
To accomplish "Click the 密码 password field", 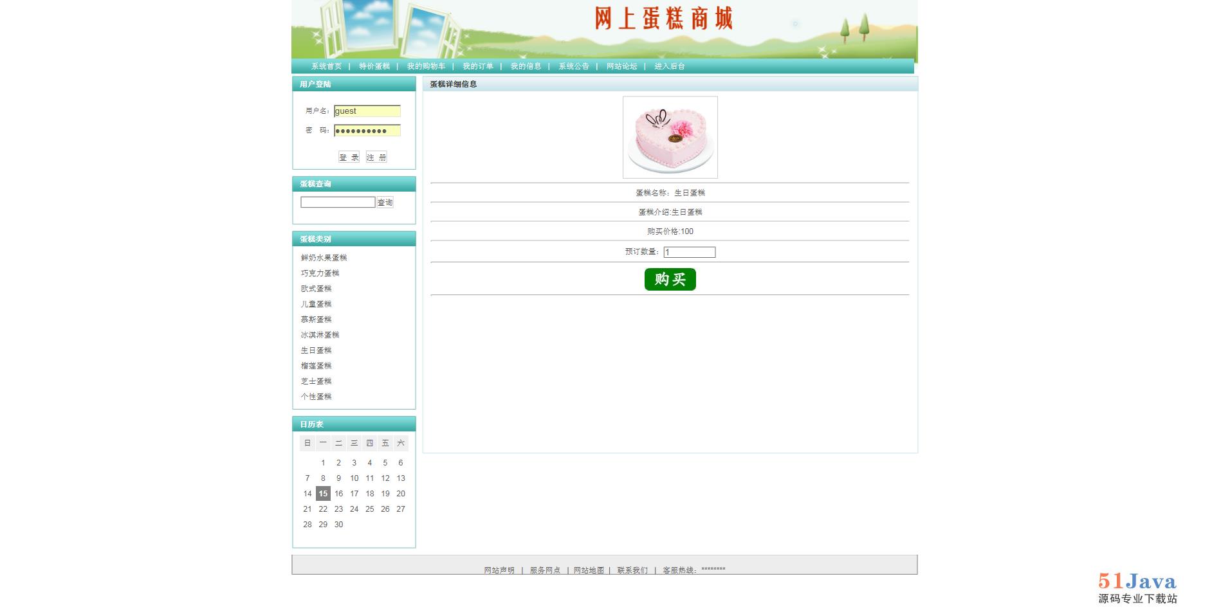I will pos(367,131).
